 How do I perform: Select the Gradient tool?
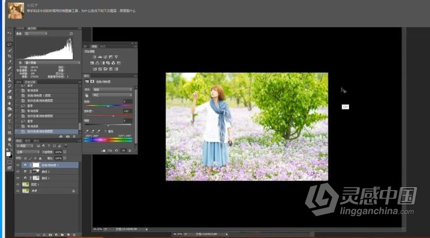pyautogui.click(x=10, y=97)
